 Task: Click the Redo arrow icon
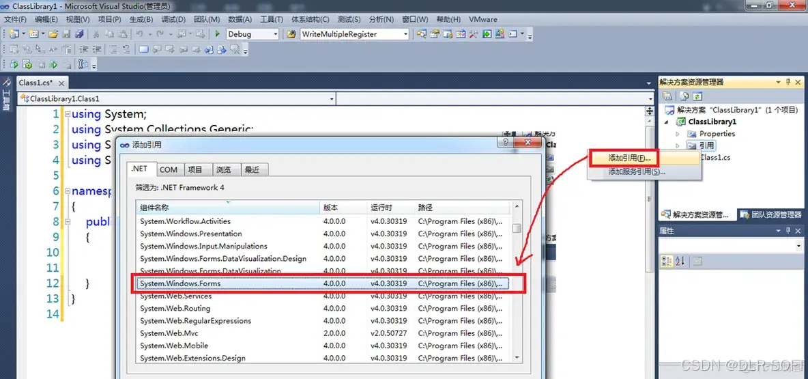(161, 34)
